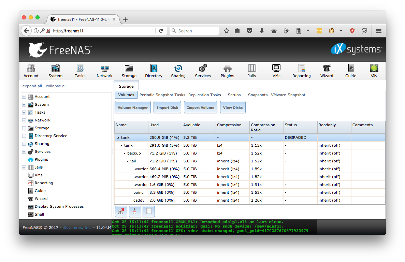The width and height of the screenshot is (405, 262).
Task: Go back with the browser back arrow
Action: point(26,31)
